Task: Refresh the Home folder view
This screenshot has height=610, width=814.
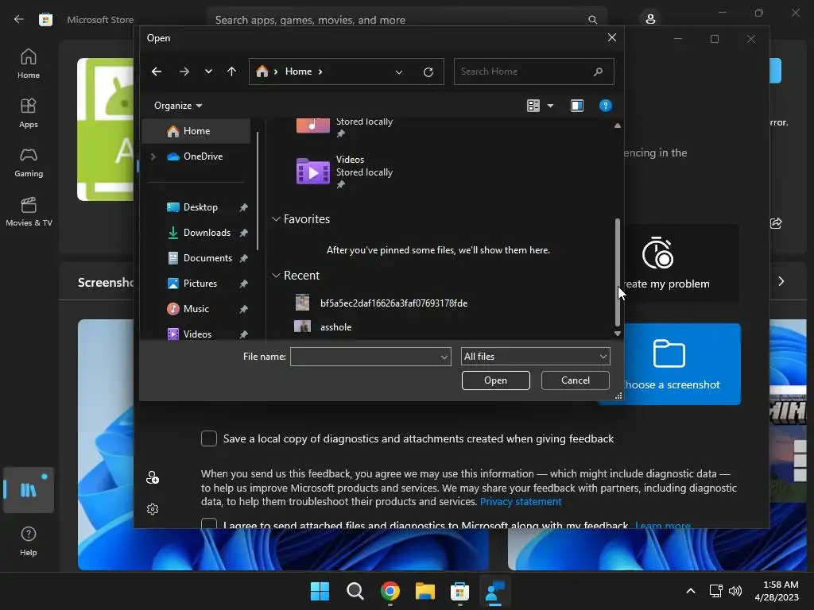Action: (428, 72)
